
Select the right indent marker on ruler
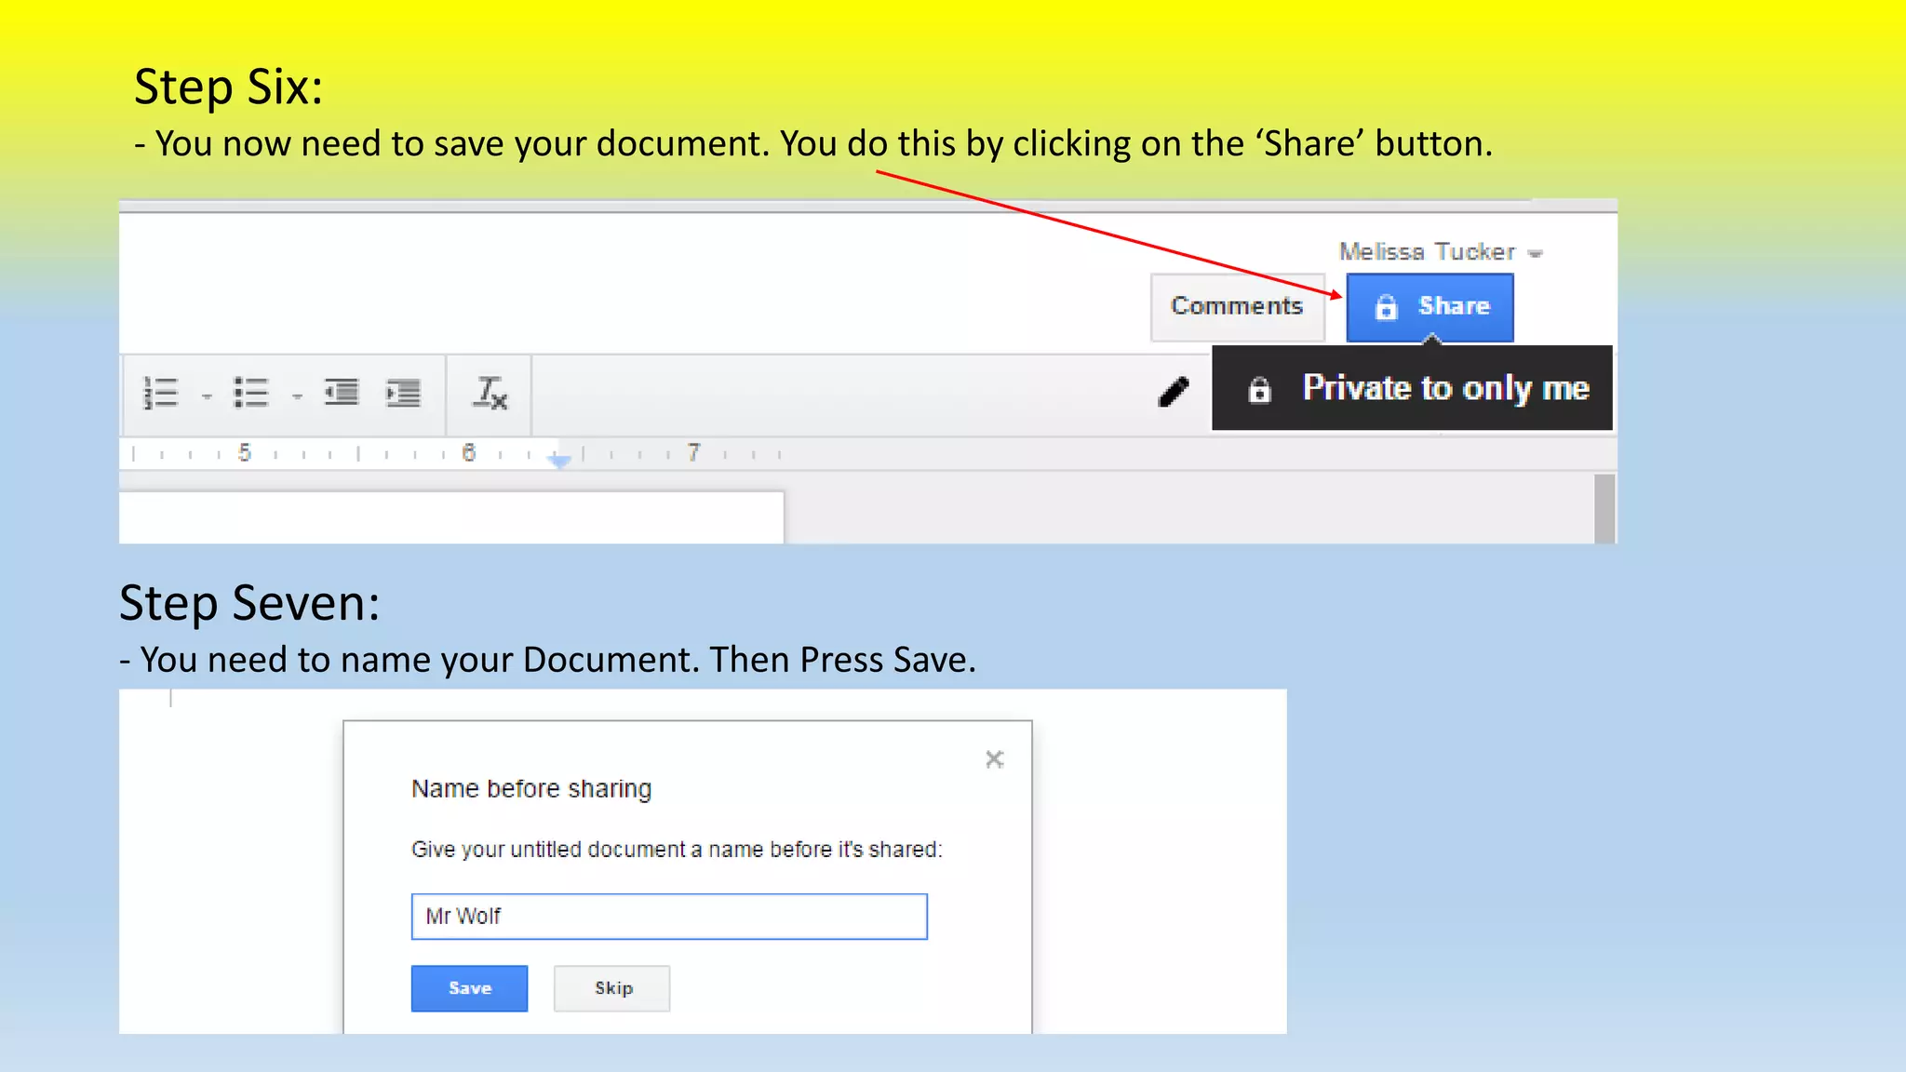[559, 460]
